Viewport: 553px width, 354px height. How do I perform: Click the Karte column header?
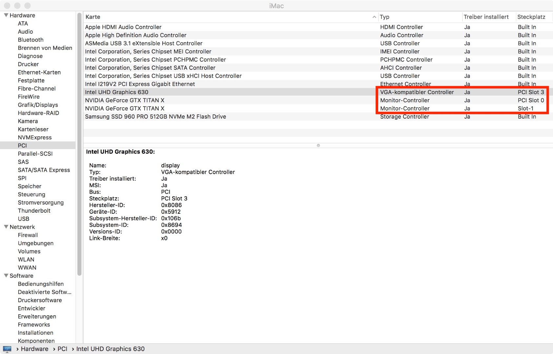click(93, 17)
